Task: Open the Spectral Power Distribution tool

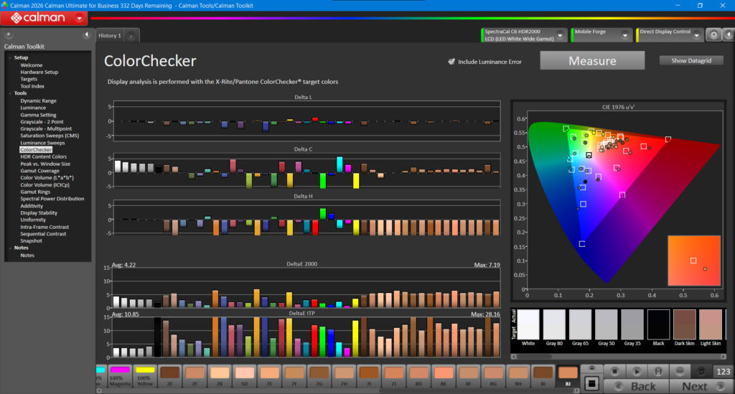Action: (52, 199)
